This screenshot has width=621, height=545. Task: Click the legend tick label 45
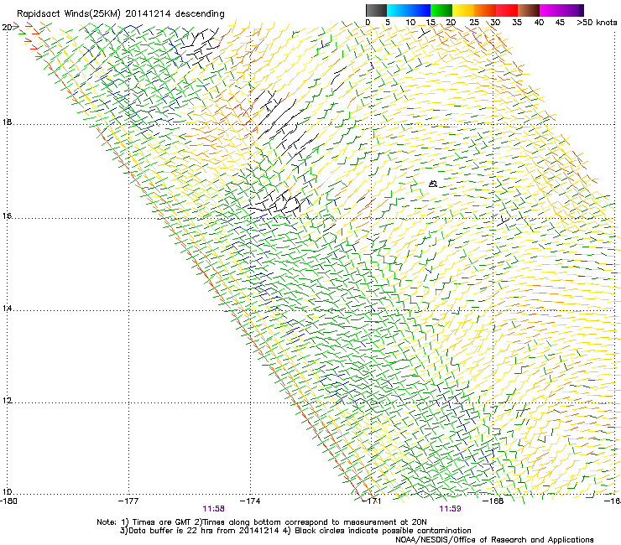click(560, 23)
